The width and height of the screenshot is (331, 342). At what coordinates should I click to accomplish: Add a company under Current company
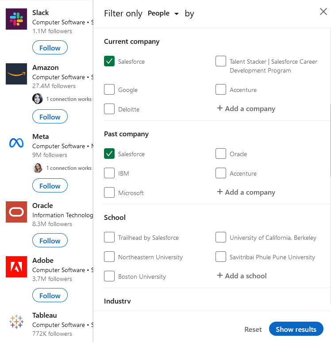[246, 109]
